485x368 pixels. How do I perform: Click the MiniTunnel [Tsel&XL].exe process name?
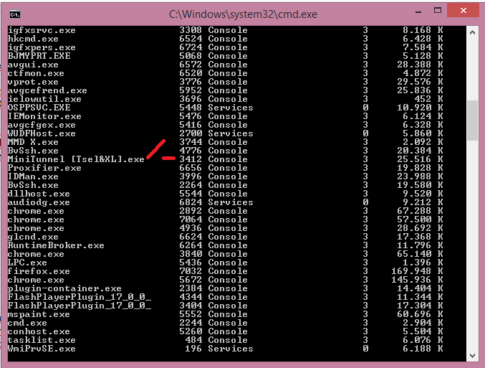point(76,159)
